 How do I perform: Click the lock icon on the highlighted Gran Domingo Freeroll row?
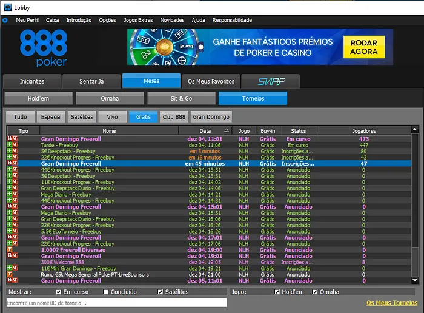[10, 163]
